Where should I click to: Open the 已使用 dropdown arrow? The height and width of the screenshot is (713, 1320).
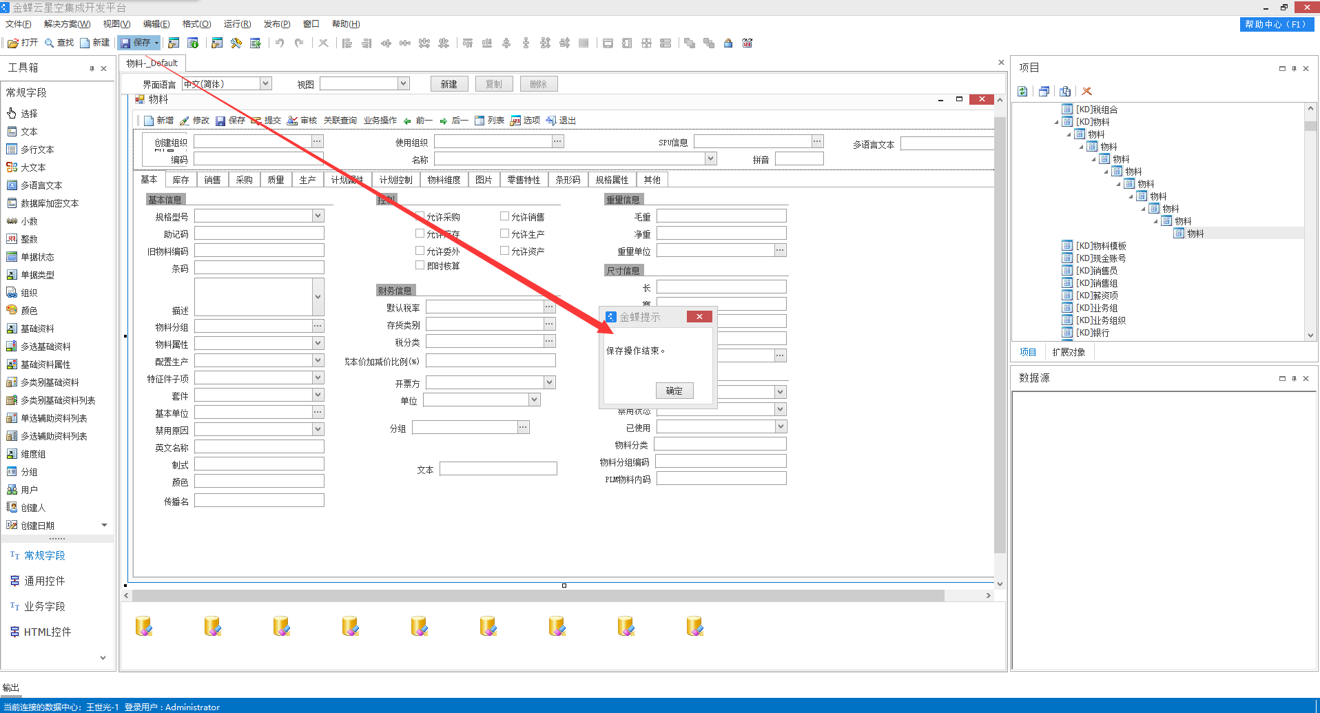(x=781, y=426)
